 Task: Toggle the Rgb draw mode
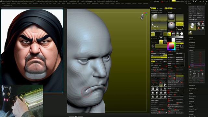coord(153,8)
